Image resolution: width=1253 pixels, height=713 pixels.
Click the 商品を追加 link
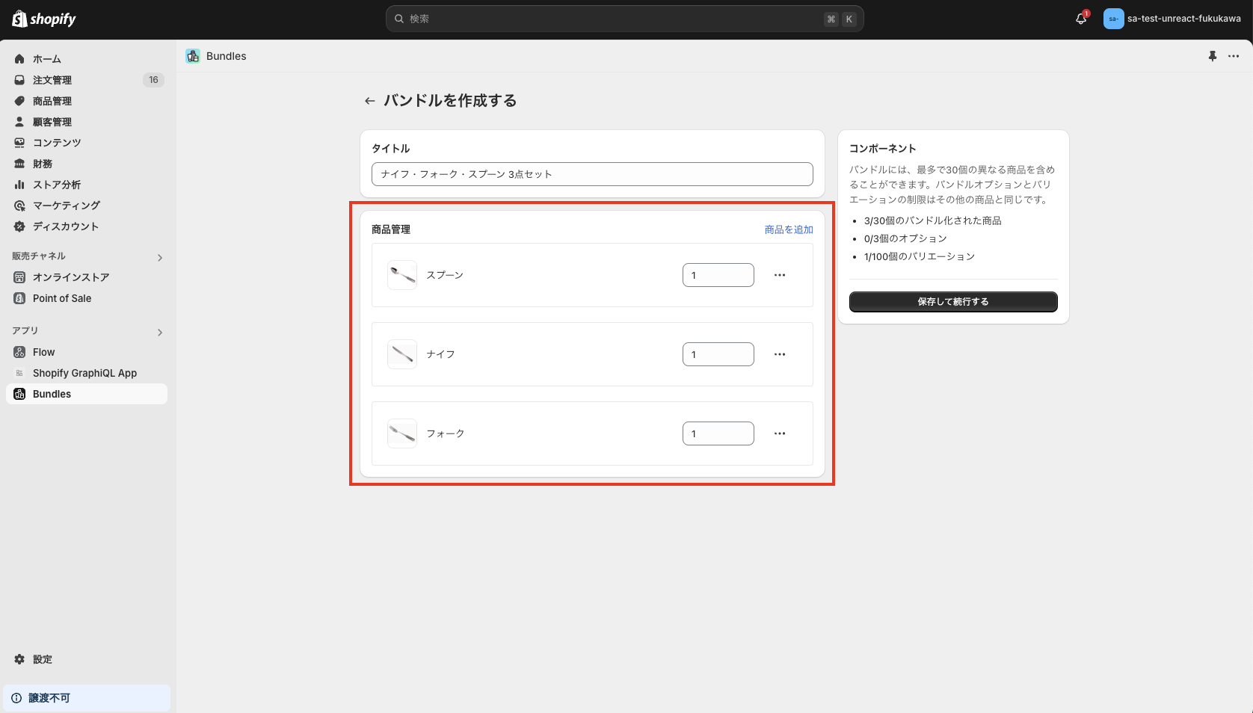tap(787, 229)
